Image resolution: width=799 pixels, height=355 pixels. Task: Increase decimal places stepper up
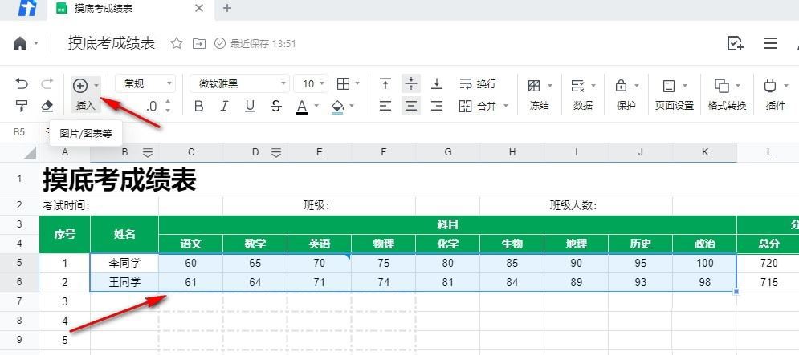168,103
